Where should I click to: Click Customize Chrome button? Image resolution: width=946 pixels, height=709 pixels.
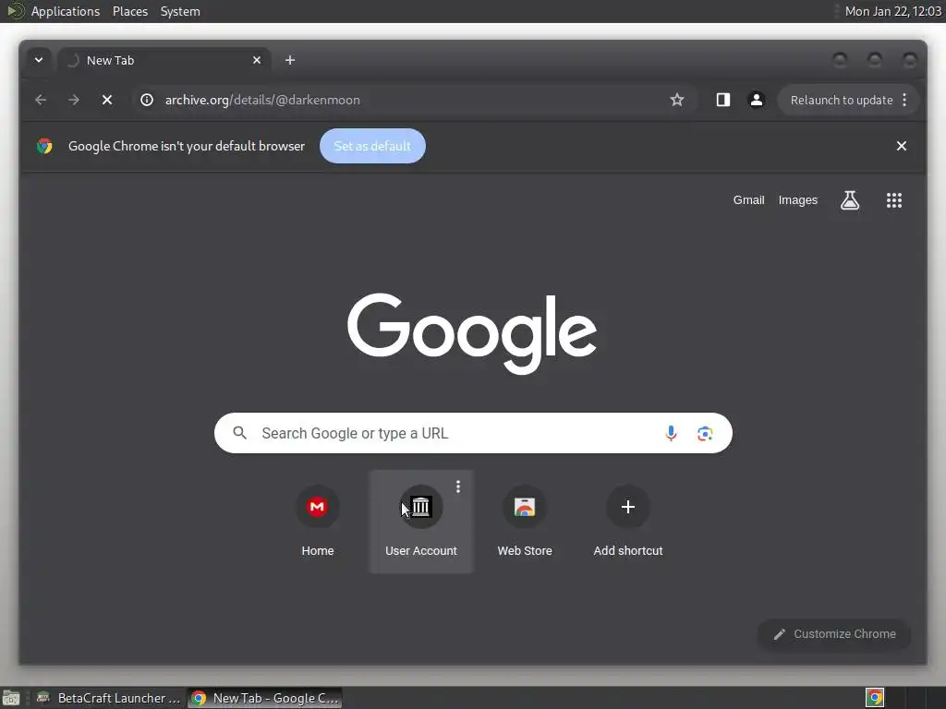click(834, 634)
